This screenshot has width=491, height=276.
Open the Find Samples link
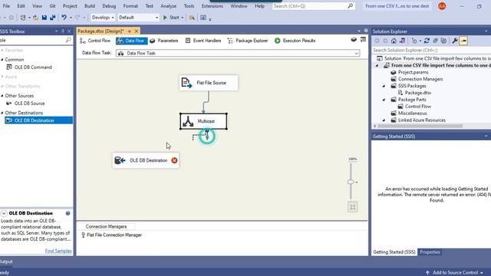pos(58,251)
